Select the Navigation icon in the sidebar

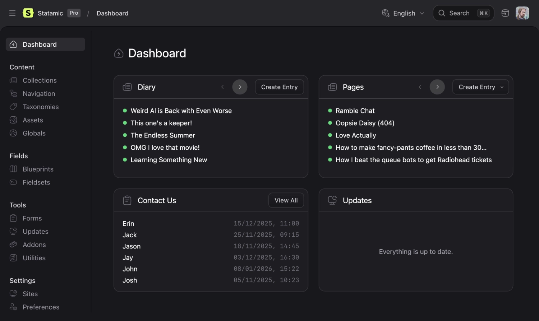pyautogui.click(x=13, y=93)
